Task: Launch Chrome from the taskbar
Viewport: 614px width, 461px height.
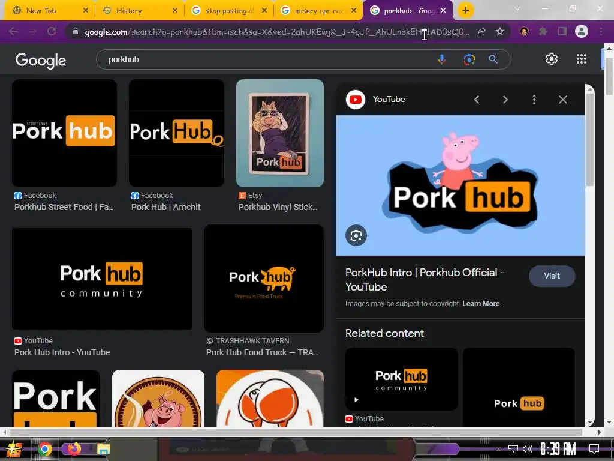Action: coord(44,449)
